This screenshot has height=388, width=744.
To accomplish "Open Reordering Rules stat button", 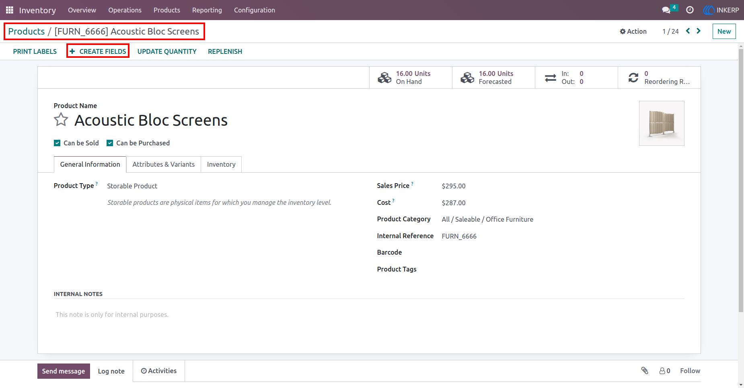I will click(659, 78).
